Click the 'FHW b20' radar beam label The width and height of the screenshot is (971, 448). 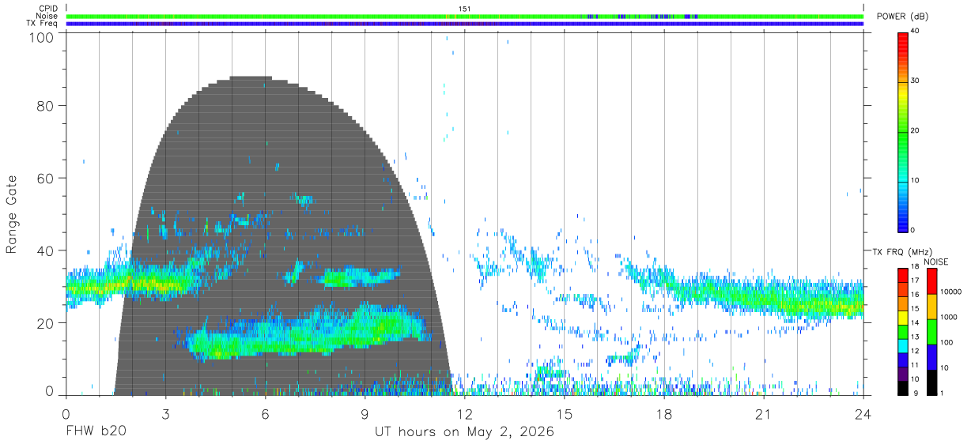pyautogui.click(x=96, y=432)
